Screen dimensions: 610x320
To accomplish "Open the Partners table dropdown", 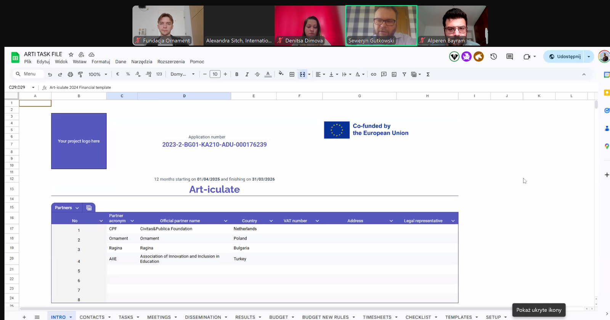I will 77,208.
